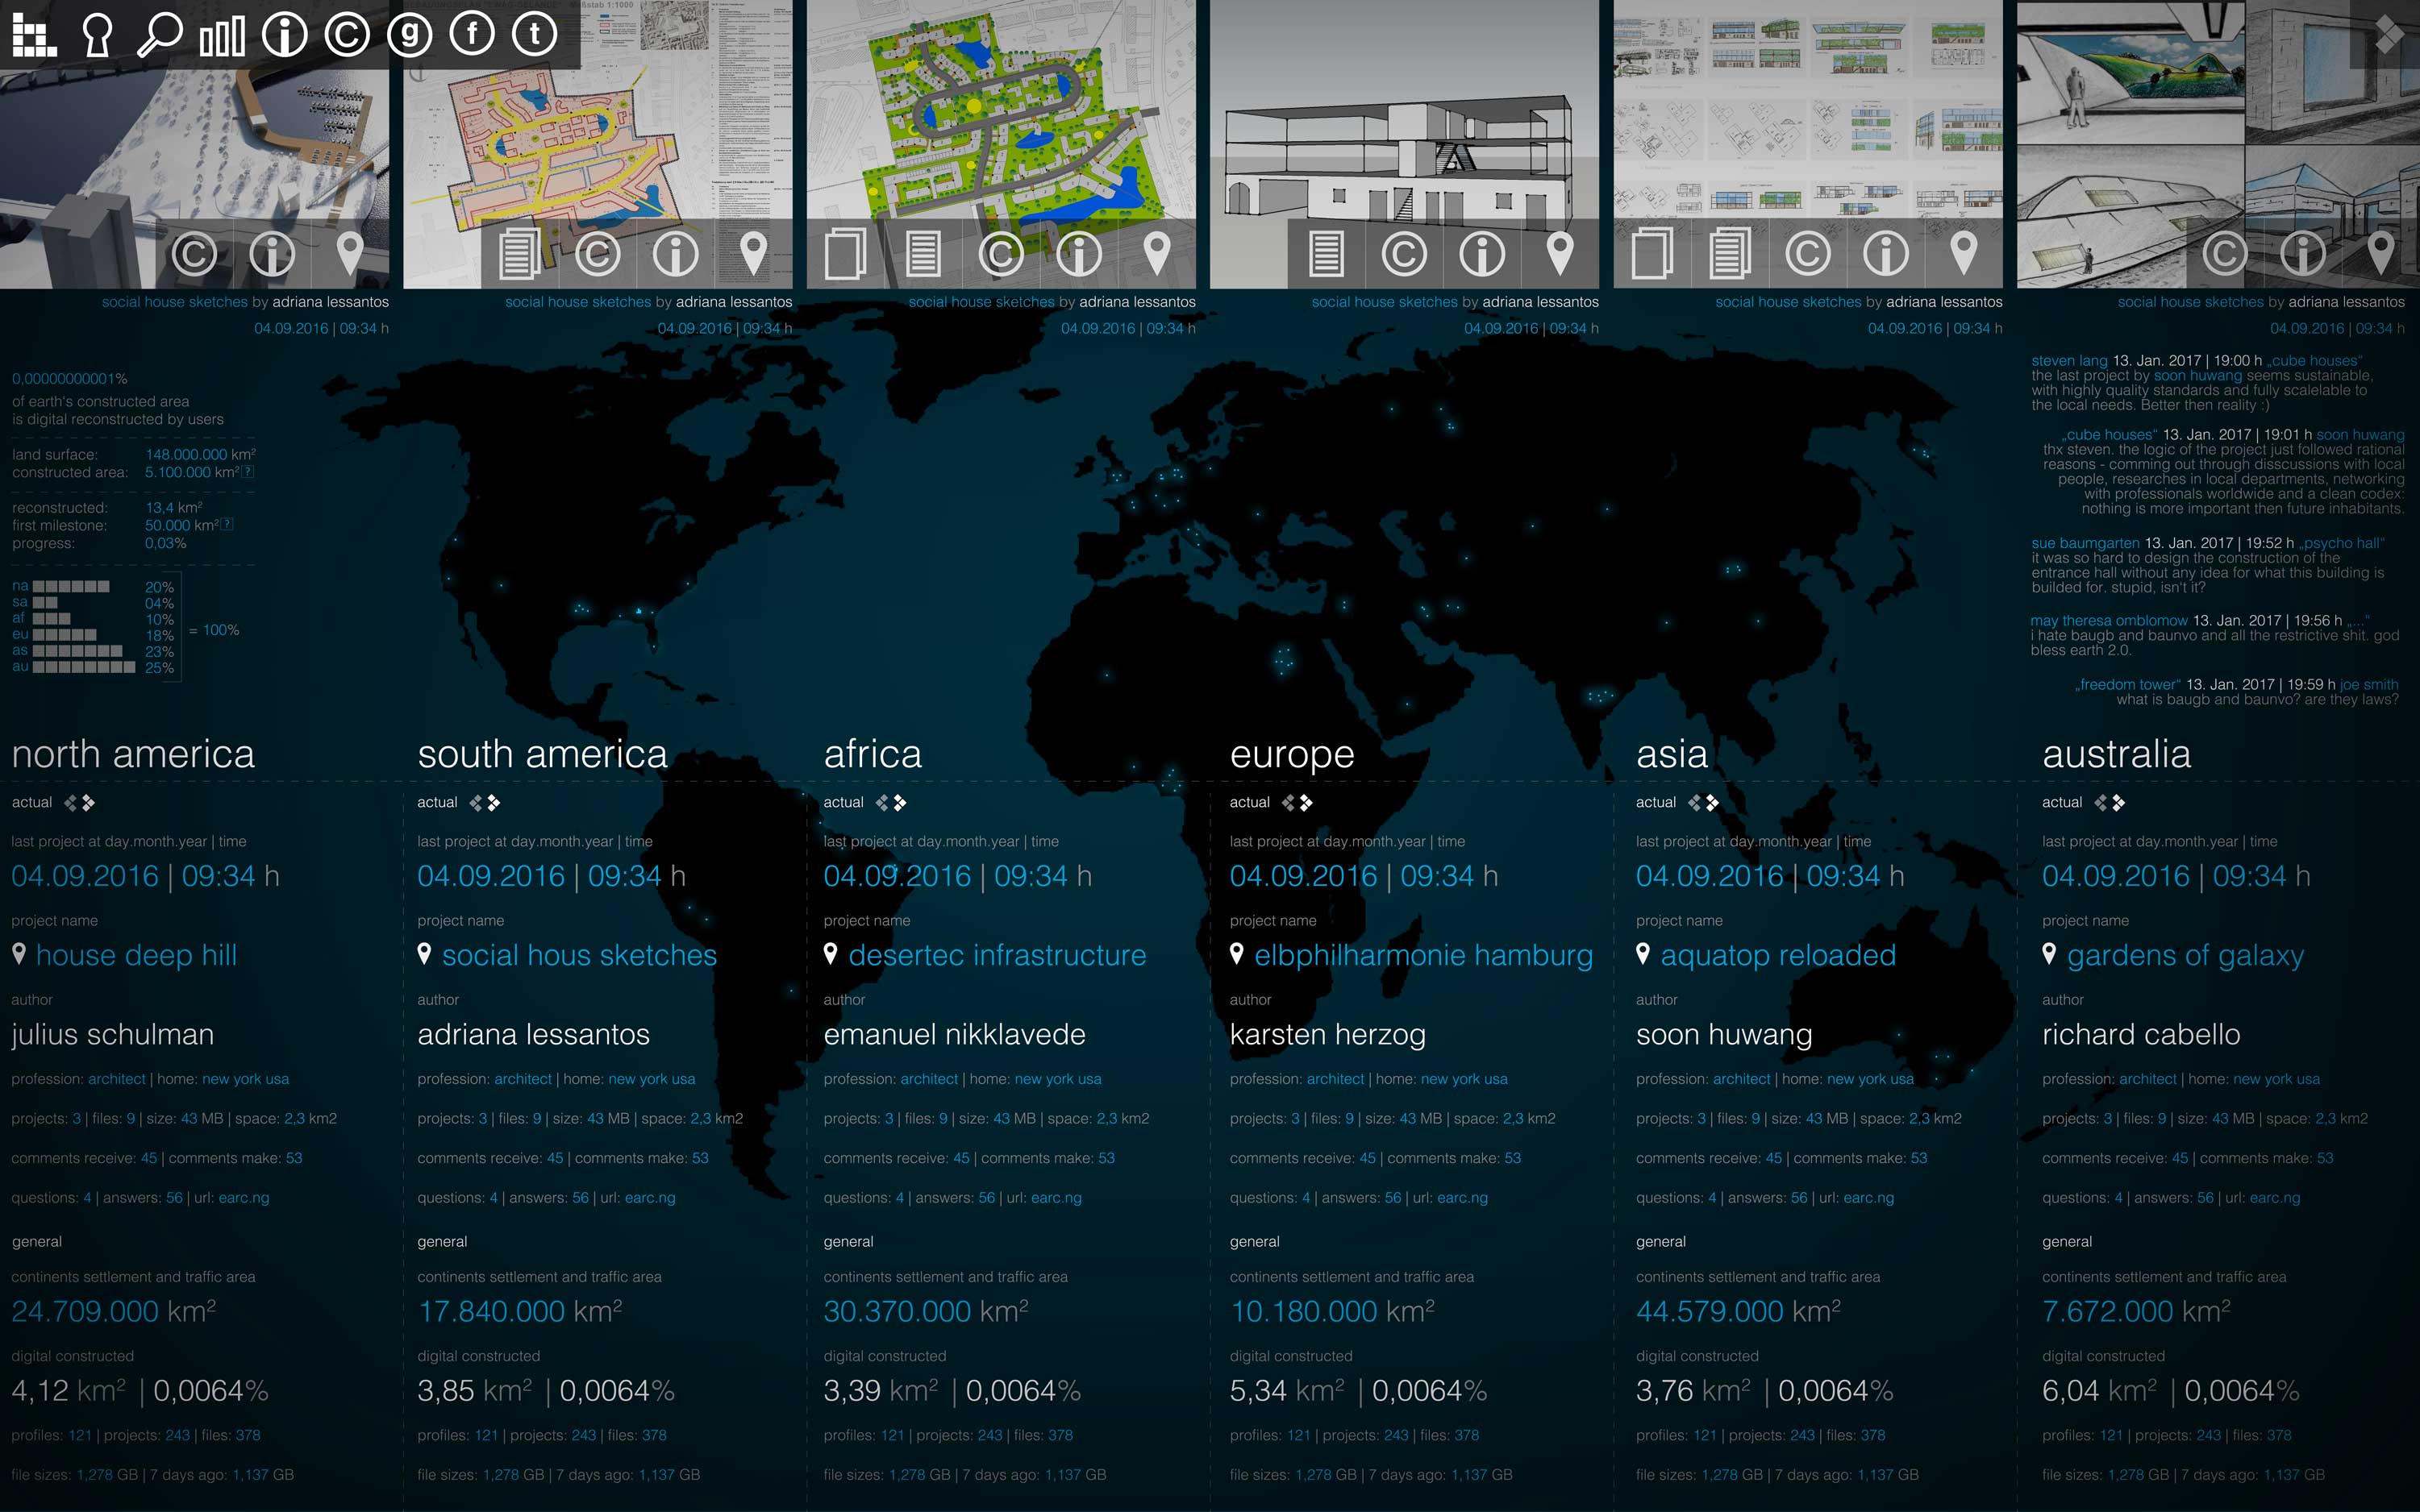Show location pin on the wireframe building thumbnail
The width and height of the screenshot is (2420, 1512).
click(1560, 253)
